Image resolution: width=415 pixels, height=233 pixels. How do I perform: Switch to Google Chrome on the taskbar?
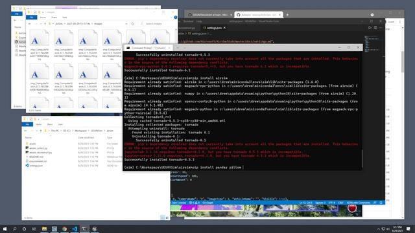point(64,228)
